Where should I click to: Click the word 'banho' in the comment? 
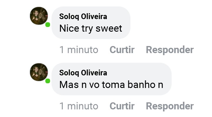(142, 84)
